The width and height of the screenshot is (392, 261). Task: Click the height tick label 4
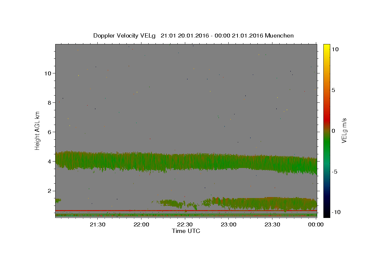49,161
